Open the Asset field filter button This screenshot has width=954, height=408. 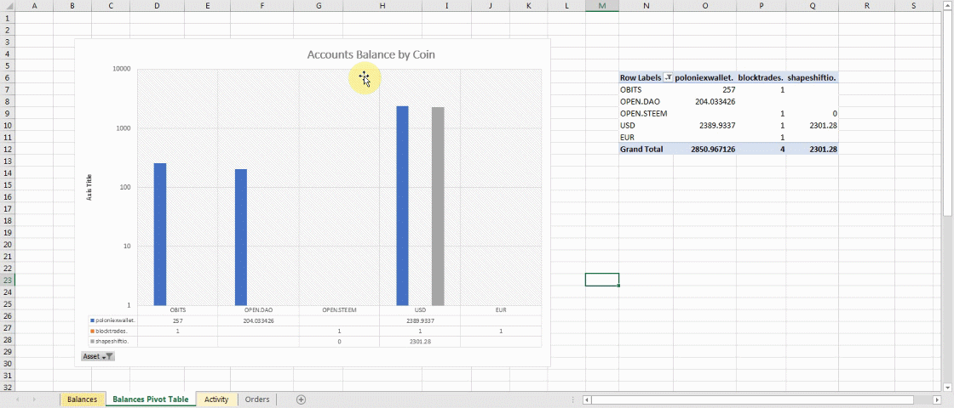pos(97,356)
